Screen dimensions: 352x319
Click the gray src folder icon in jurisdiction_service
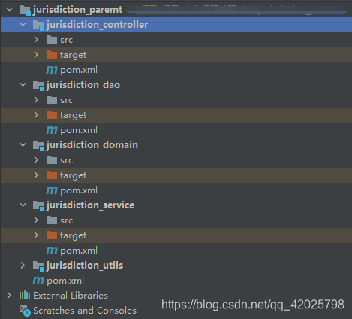(52, 220)
